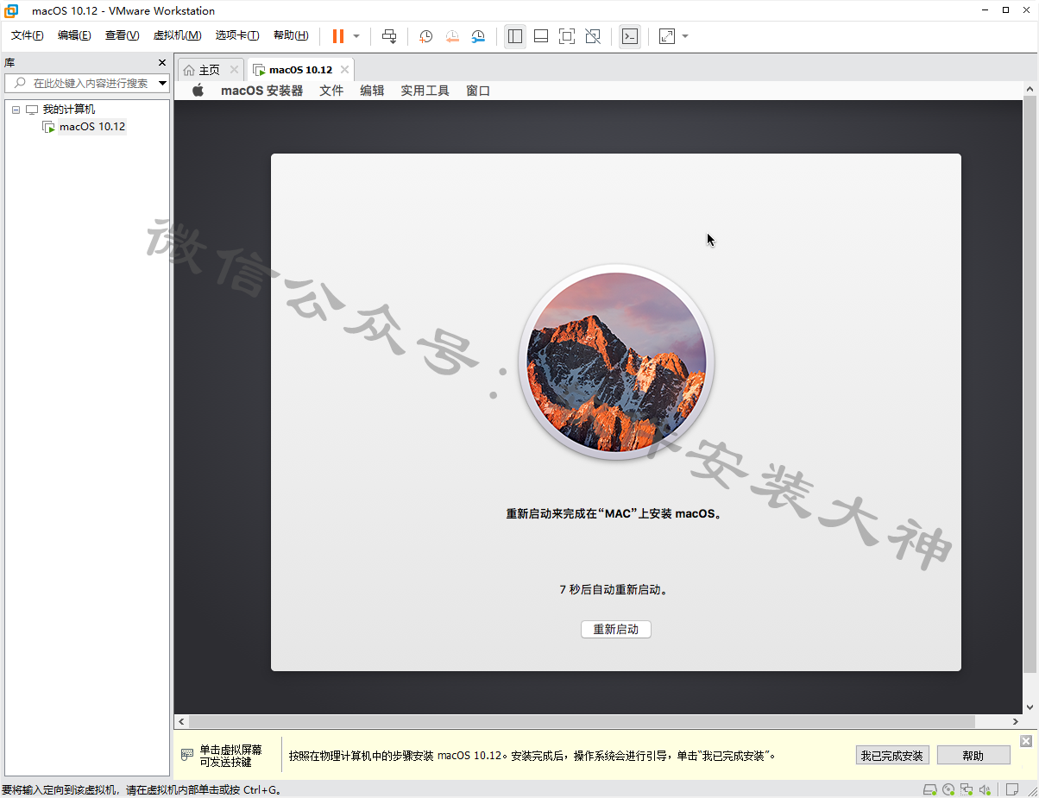Take a snapshot of this virtual machine
This screenshot has height=798, width=1039.
coord(425,36)
